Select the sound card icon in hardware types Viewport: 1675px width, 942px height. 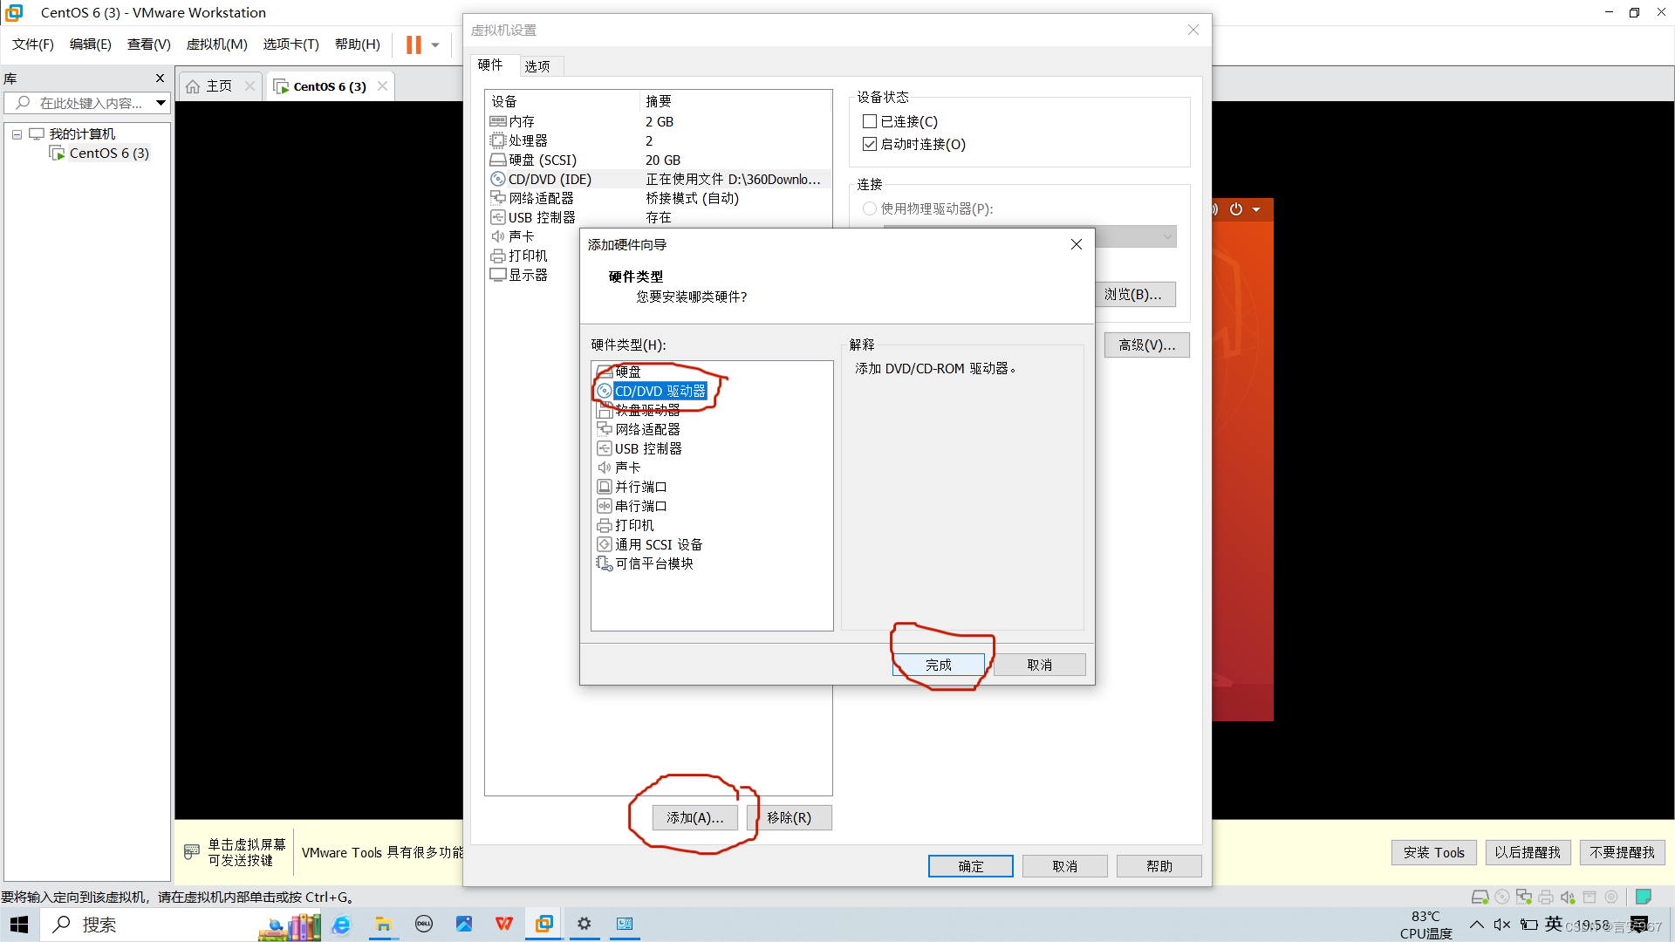tap(604, 468)
